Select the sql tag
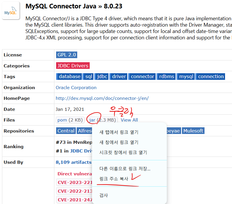Screen dimensions: 232x204 pyautogui.click(x=88, y=77)
